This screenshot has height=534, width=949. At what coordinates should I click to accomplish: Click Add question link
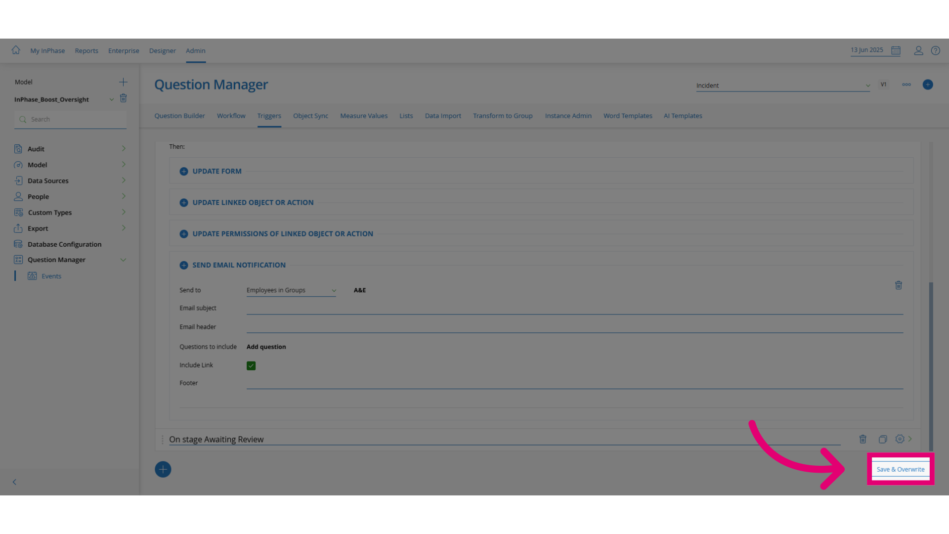click(266, 347)
